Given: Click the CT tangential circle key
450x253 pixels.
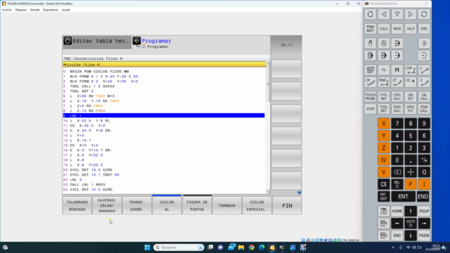Looking at the screenshot, I should (x=397, y=82).
